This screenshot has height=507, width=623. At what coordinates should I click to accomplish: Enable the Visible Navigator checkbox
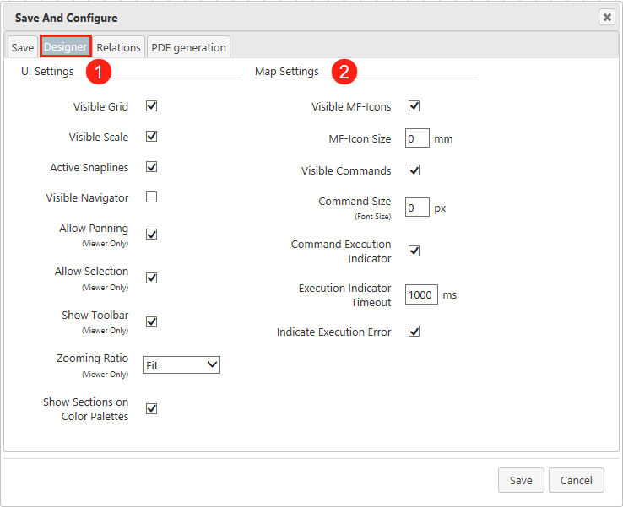[152, 197]
